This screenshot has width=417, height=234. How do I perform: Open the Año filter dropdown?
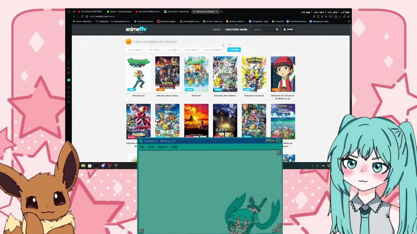point(154,50)
